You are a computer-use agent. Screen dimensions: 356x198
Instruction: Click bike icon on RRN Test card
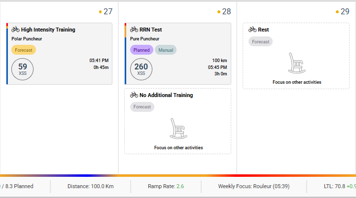click(134, 30)
